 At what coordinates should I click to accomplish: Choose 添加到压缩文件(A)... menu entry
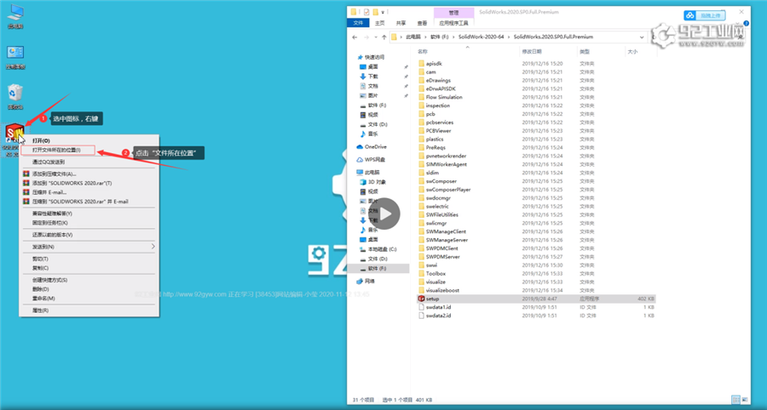click(x=55, y=174)
